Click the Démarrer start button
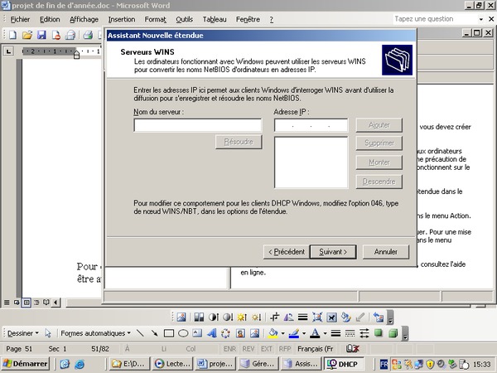Screen dimensions: 497x373 click(25, 364)
